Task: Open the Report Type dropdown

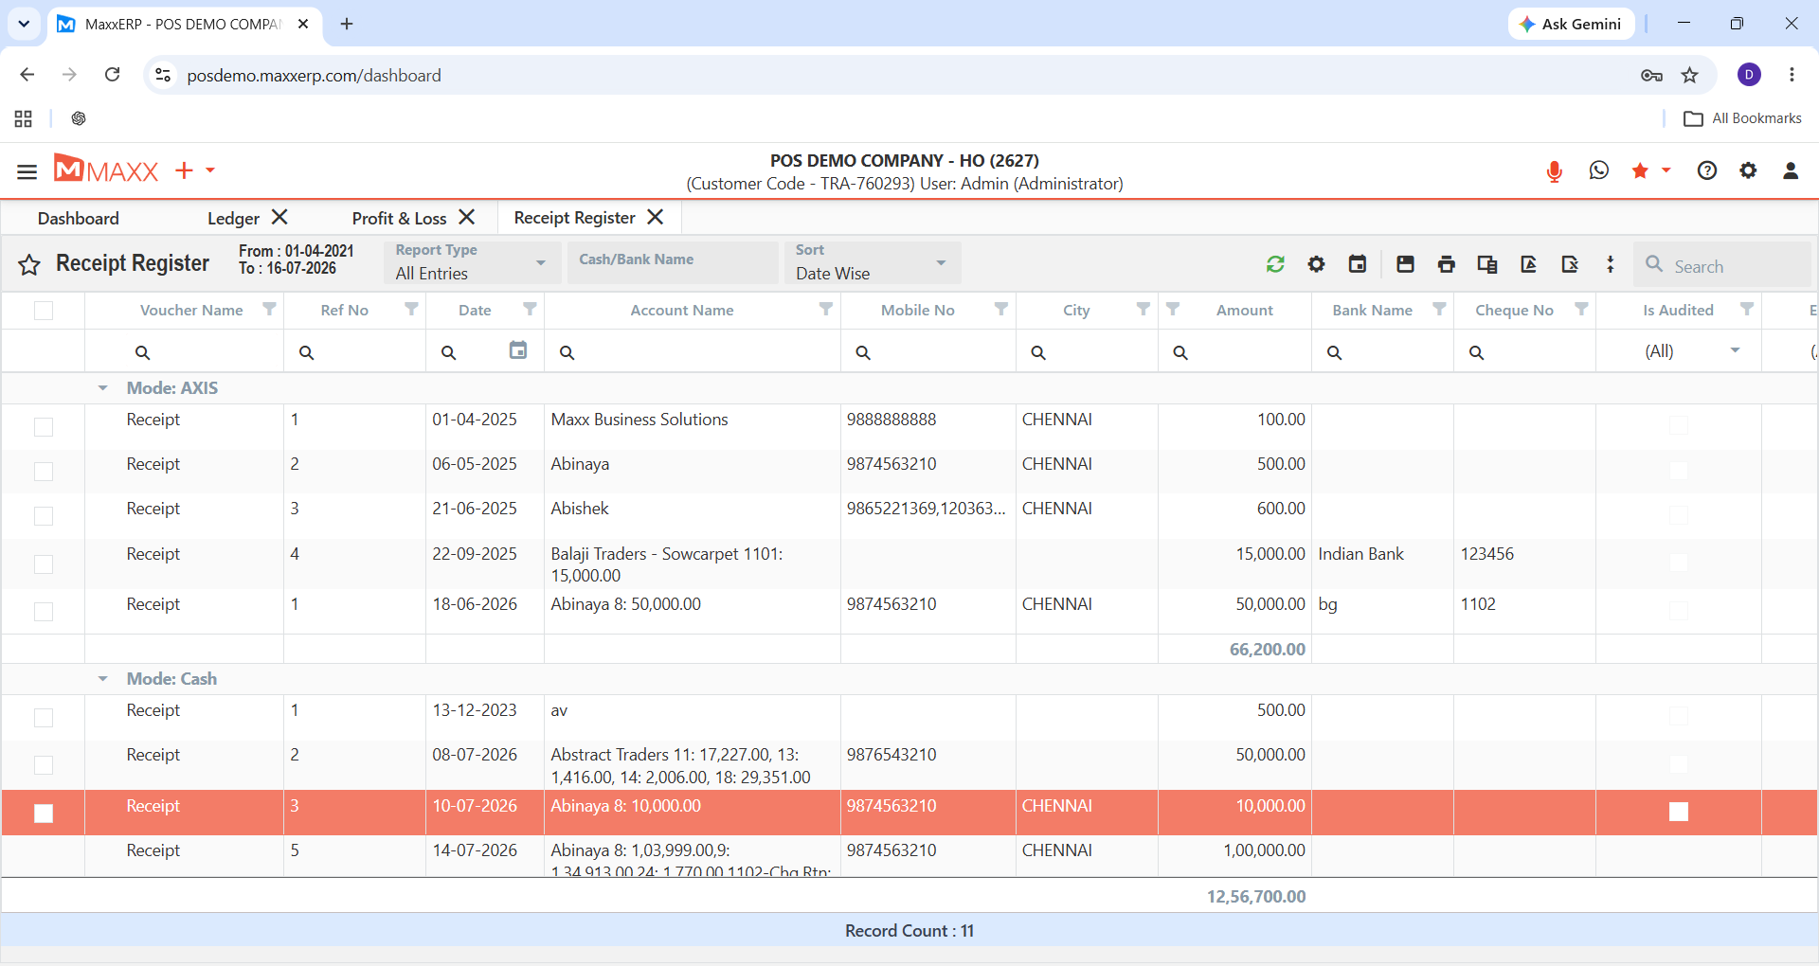Action: pyautogui.click(x=471, y=262)
